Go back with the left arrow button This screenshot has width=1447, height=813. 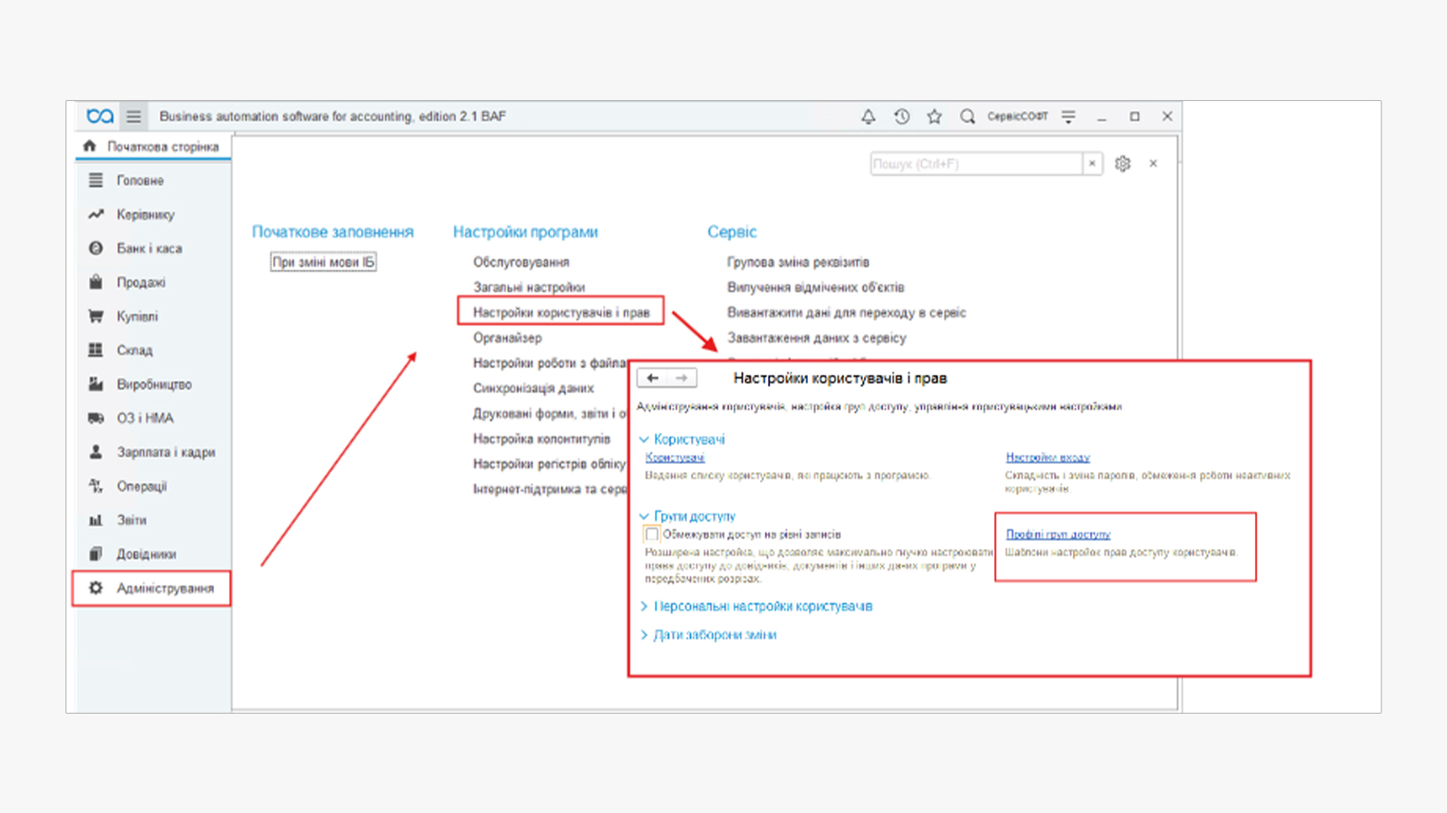[653, 378]
